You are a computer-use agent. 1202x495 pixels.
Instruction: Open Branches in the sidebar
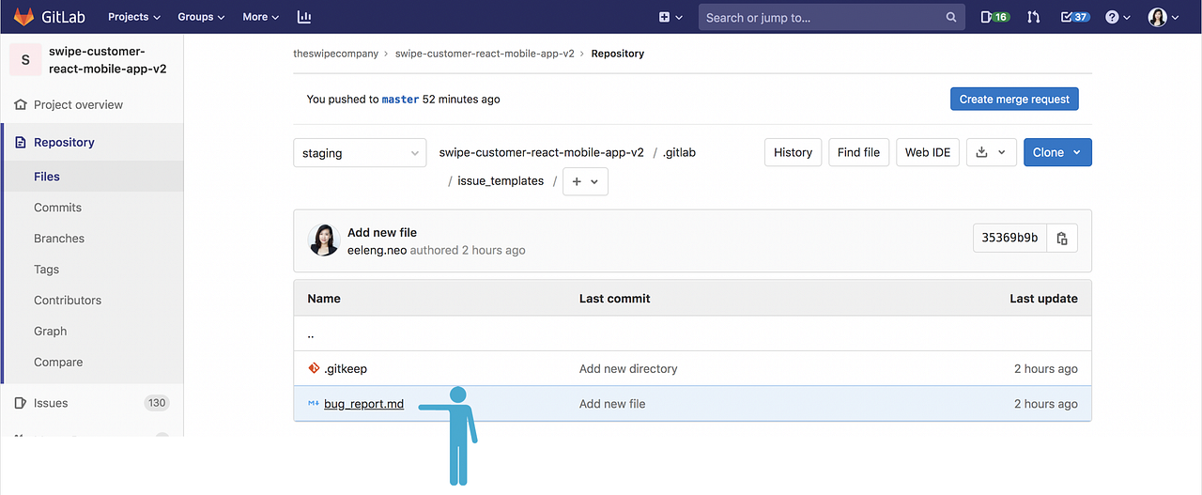(x=59, y=239)
